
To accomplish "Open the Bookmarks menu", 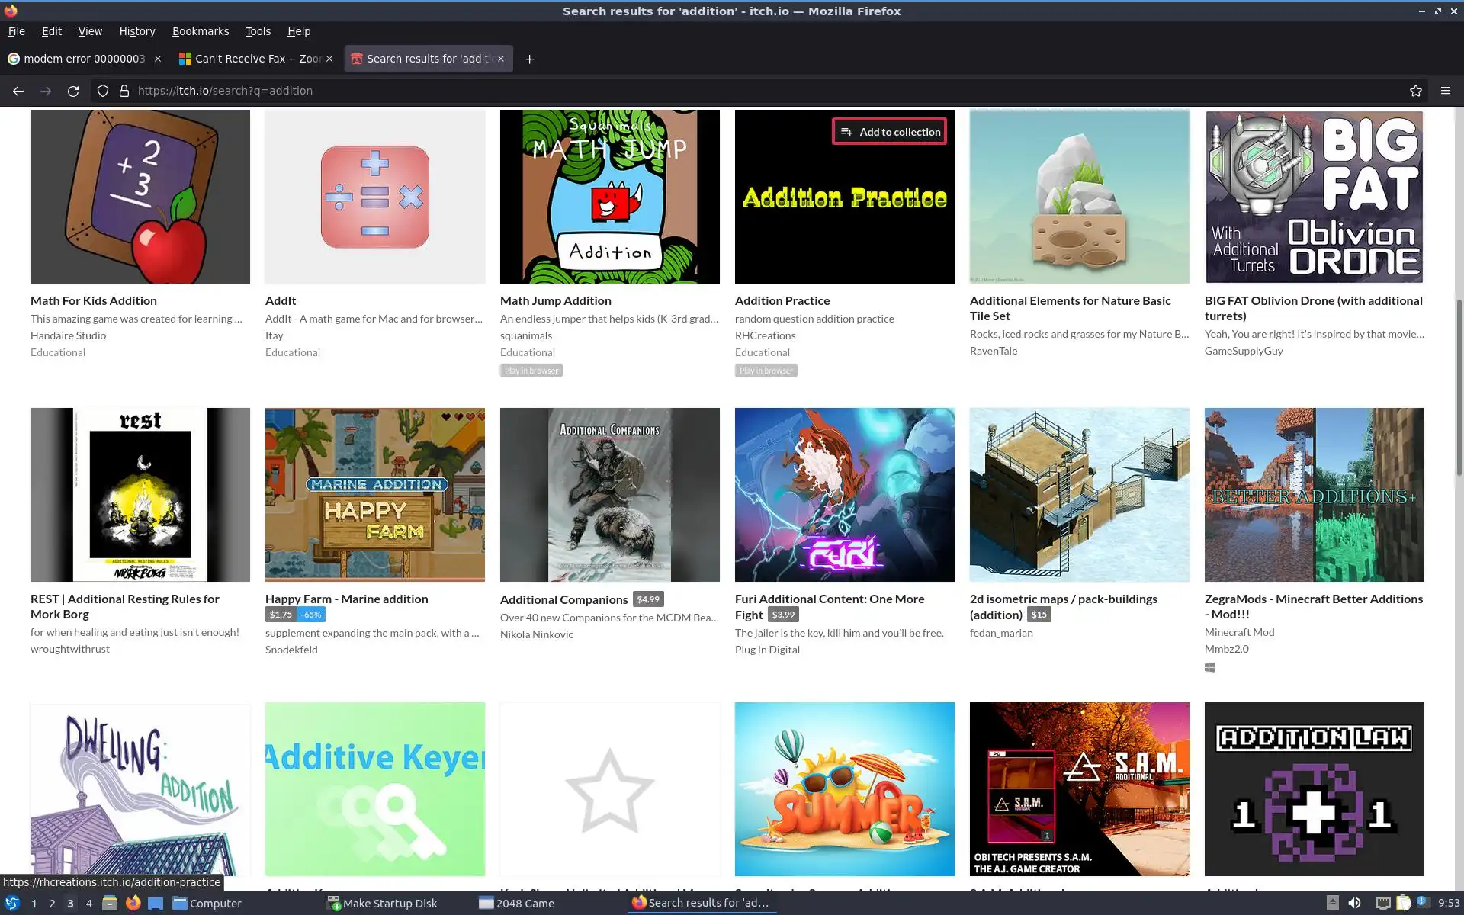I will tap(200, 31).
